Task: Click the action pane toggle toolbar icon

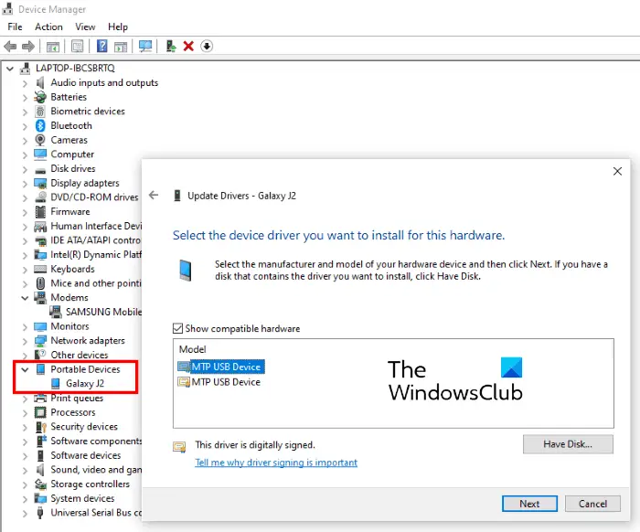Action: click(121, 47)
